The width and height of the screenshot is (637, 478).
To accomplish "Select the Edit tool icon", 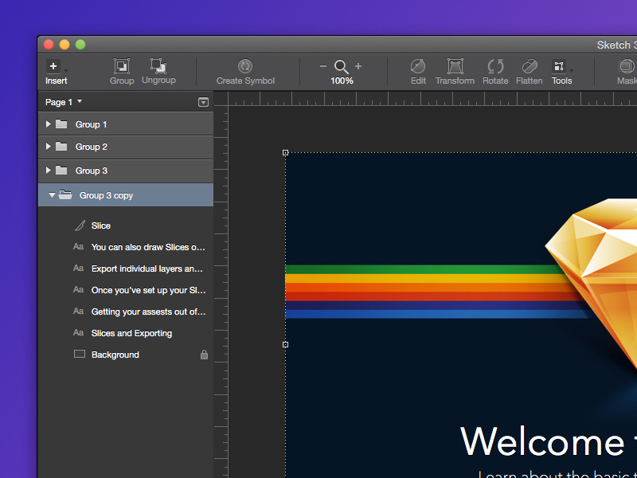I will click(x=418, y=66).
